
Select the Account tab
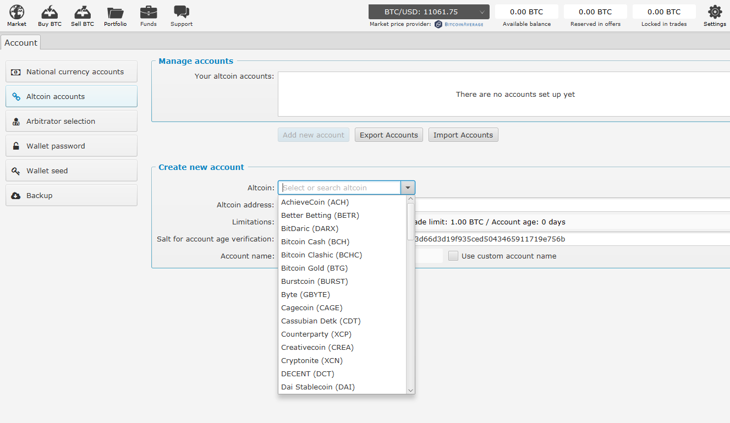pos(21,42)
